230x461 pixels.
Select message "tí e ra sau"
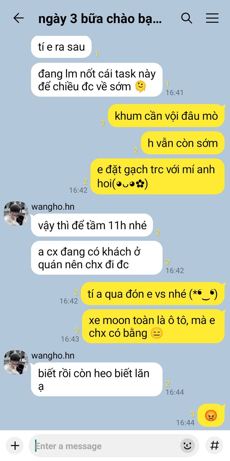tap(61, 47)
